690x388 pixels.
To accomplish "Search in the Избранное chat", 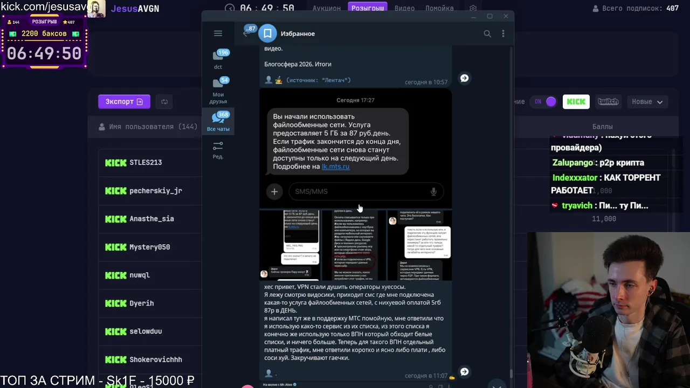I will point(487,33).
